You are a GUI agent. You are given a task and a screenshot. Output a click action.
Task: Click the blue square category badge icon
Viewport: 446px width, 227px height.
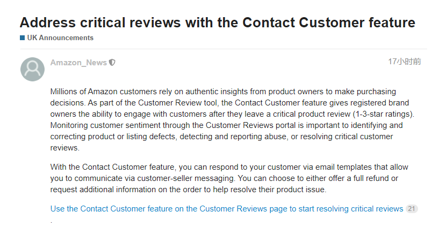coord(22,38)
